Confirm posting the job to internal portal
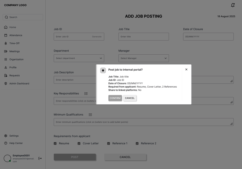Viewport: 242px width, 169px height. tap(115, 98)
